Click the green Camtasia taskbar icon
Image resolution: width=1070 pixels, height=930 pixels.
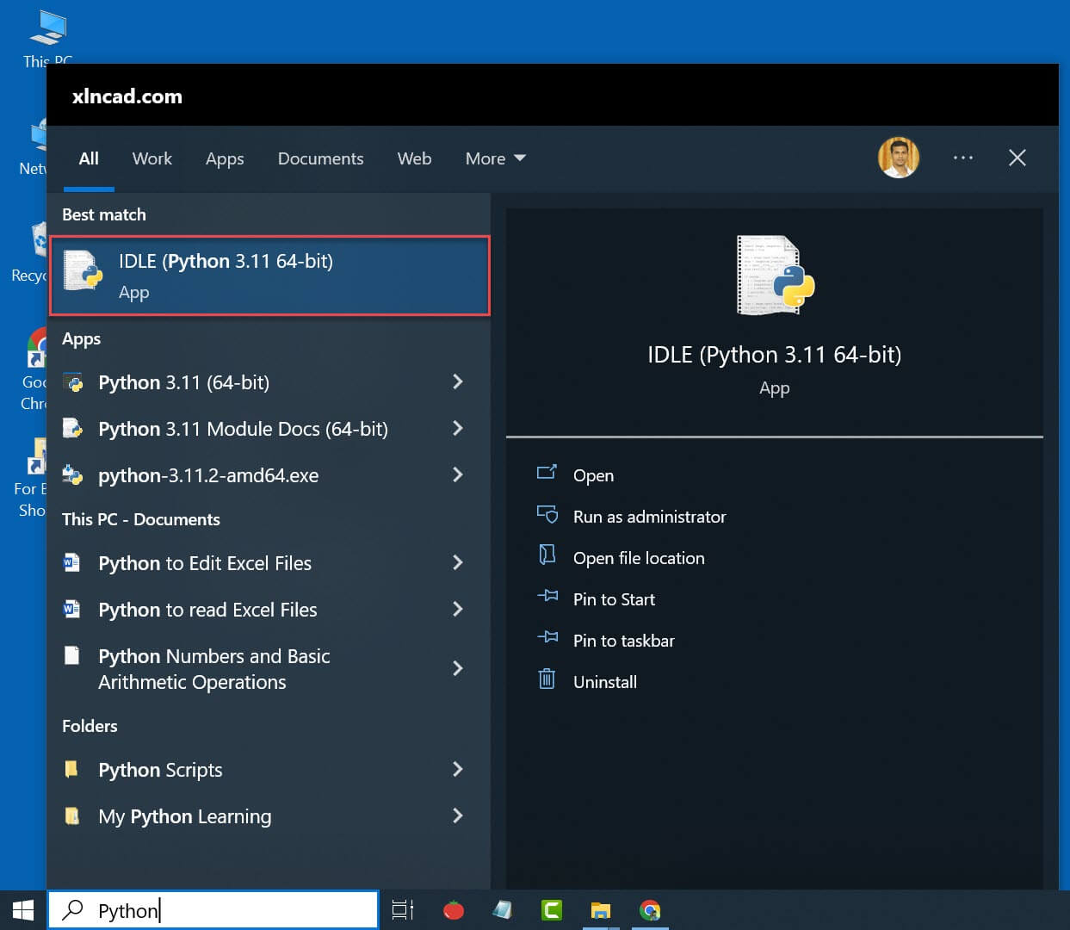551,910
